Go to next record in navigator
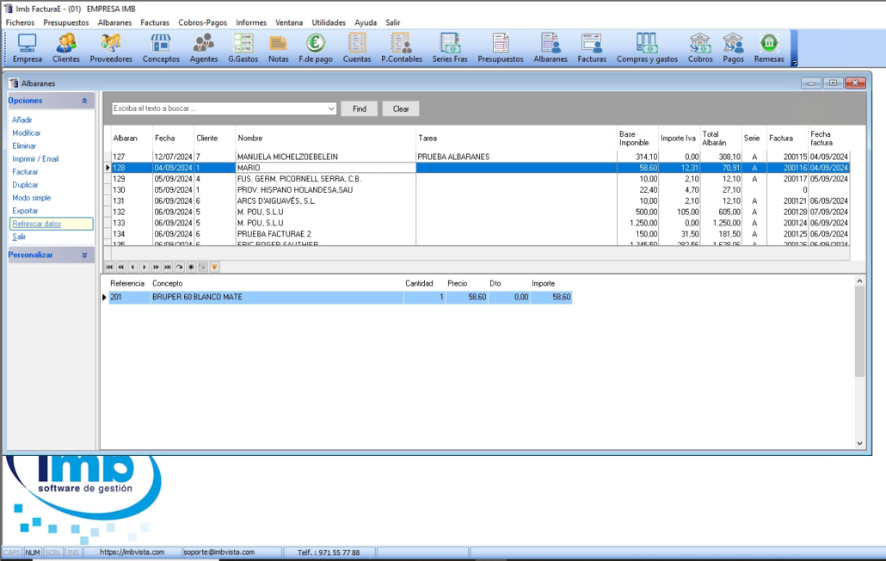The image size is (886, 561). point(145,267)
